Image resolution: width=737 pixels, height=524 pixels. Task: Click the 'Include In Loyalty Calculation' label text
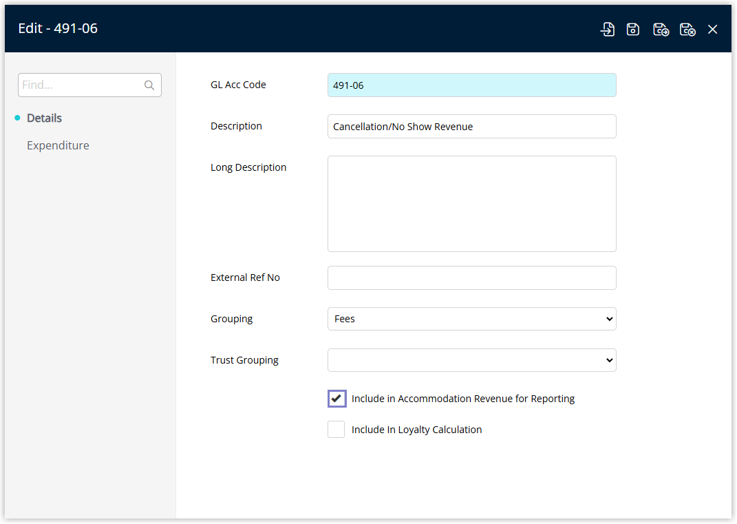pos(416,430)
